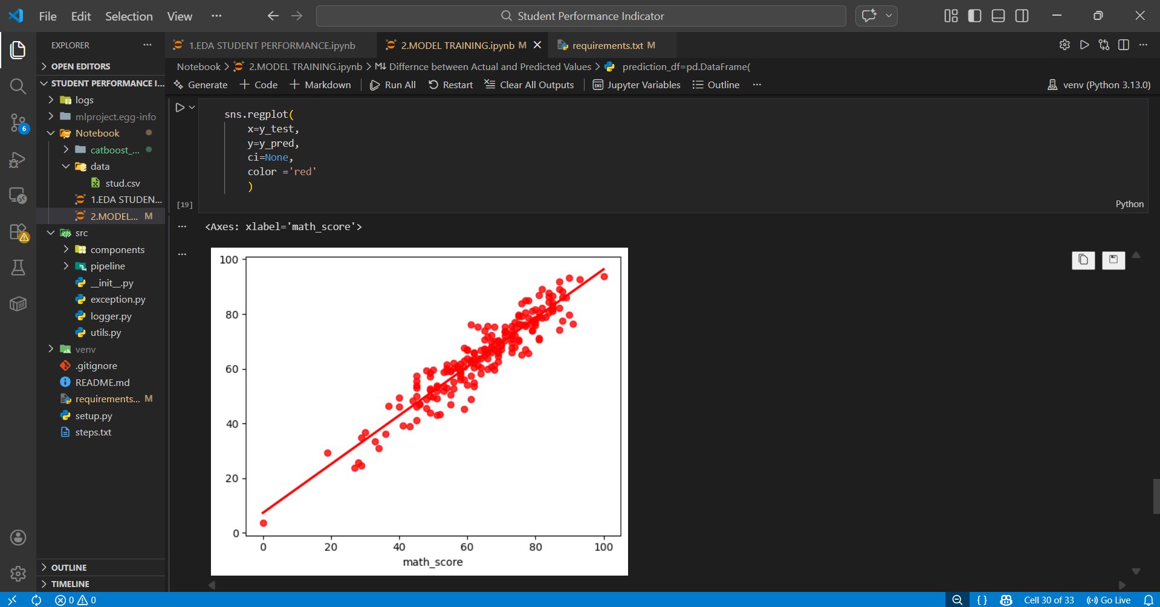1160x607 pixels.
Task: Toggle secondary side bar visibility
Action: [1022, 16]
